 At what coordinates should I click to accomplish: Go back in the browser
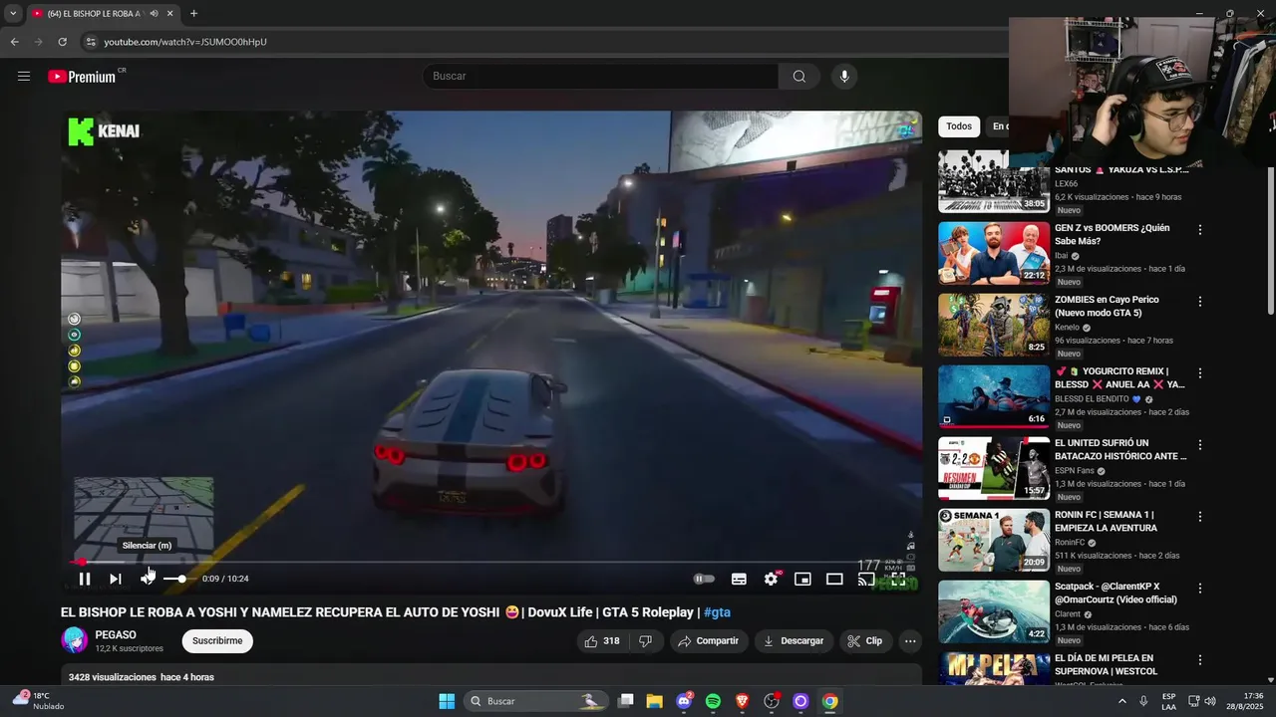click(x=15, y=42)
